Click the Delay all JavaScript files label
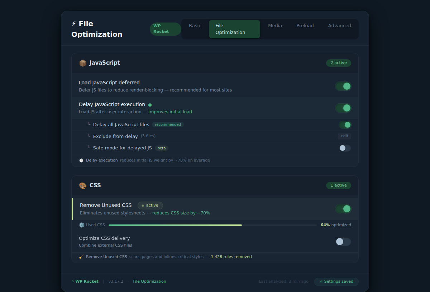The height and width of the screenshot is (292, 430). tap(121, 125)
